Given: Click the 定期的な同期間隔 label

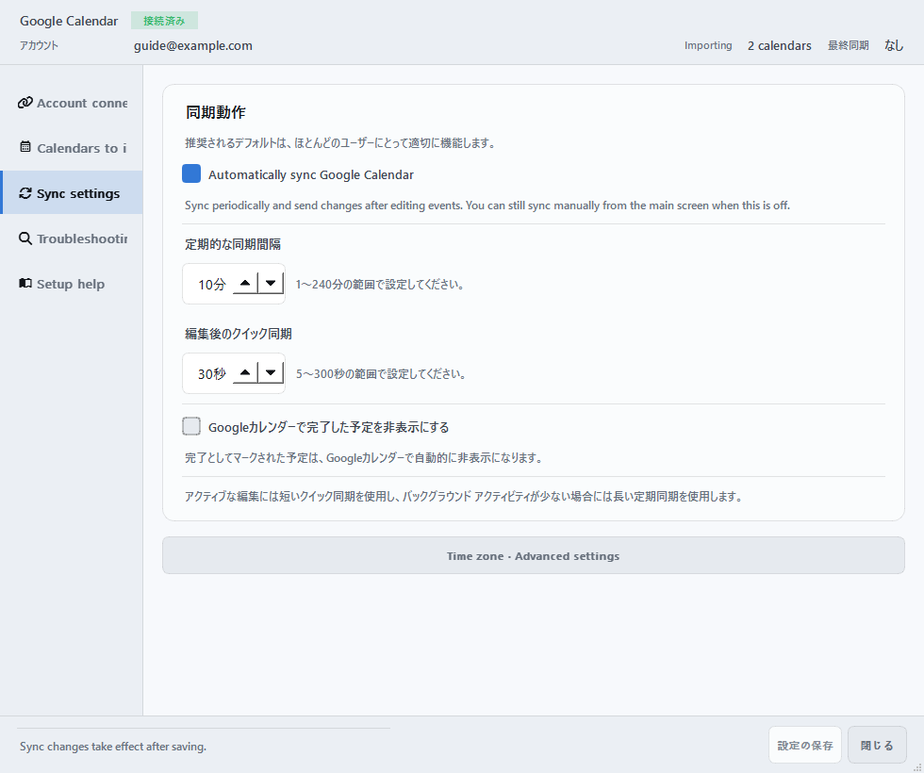Looking at the screenshot, I should [233, 244].
